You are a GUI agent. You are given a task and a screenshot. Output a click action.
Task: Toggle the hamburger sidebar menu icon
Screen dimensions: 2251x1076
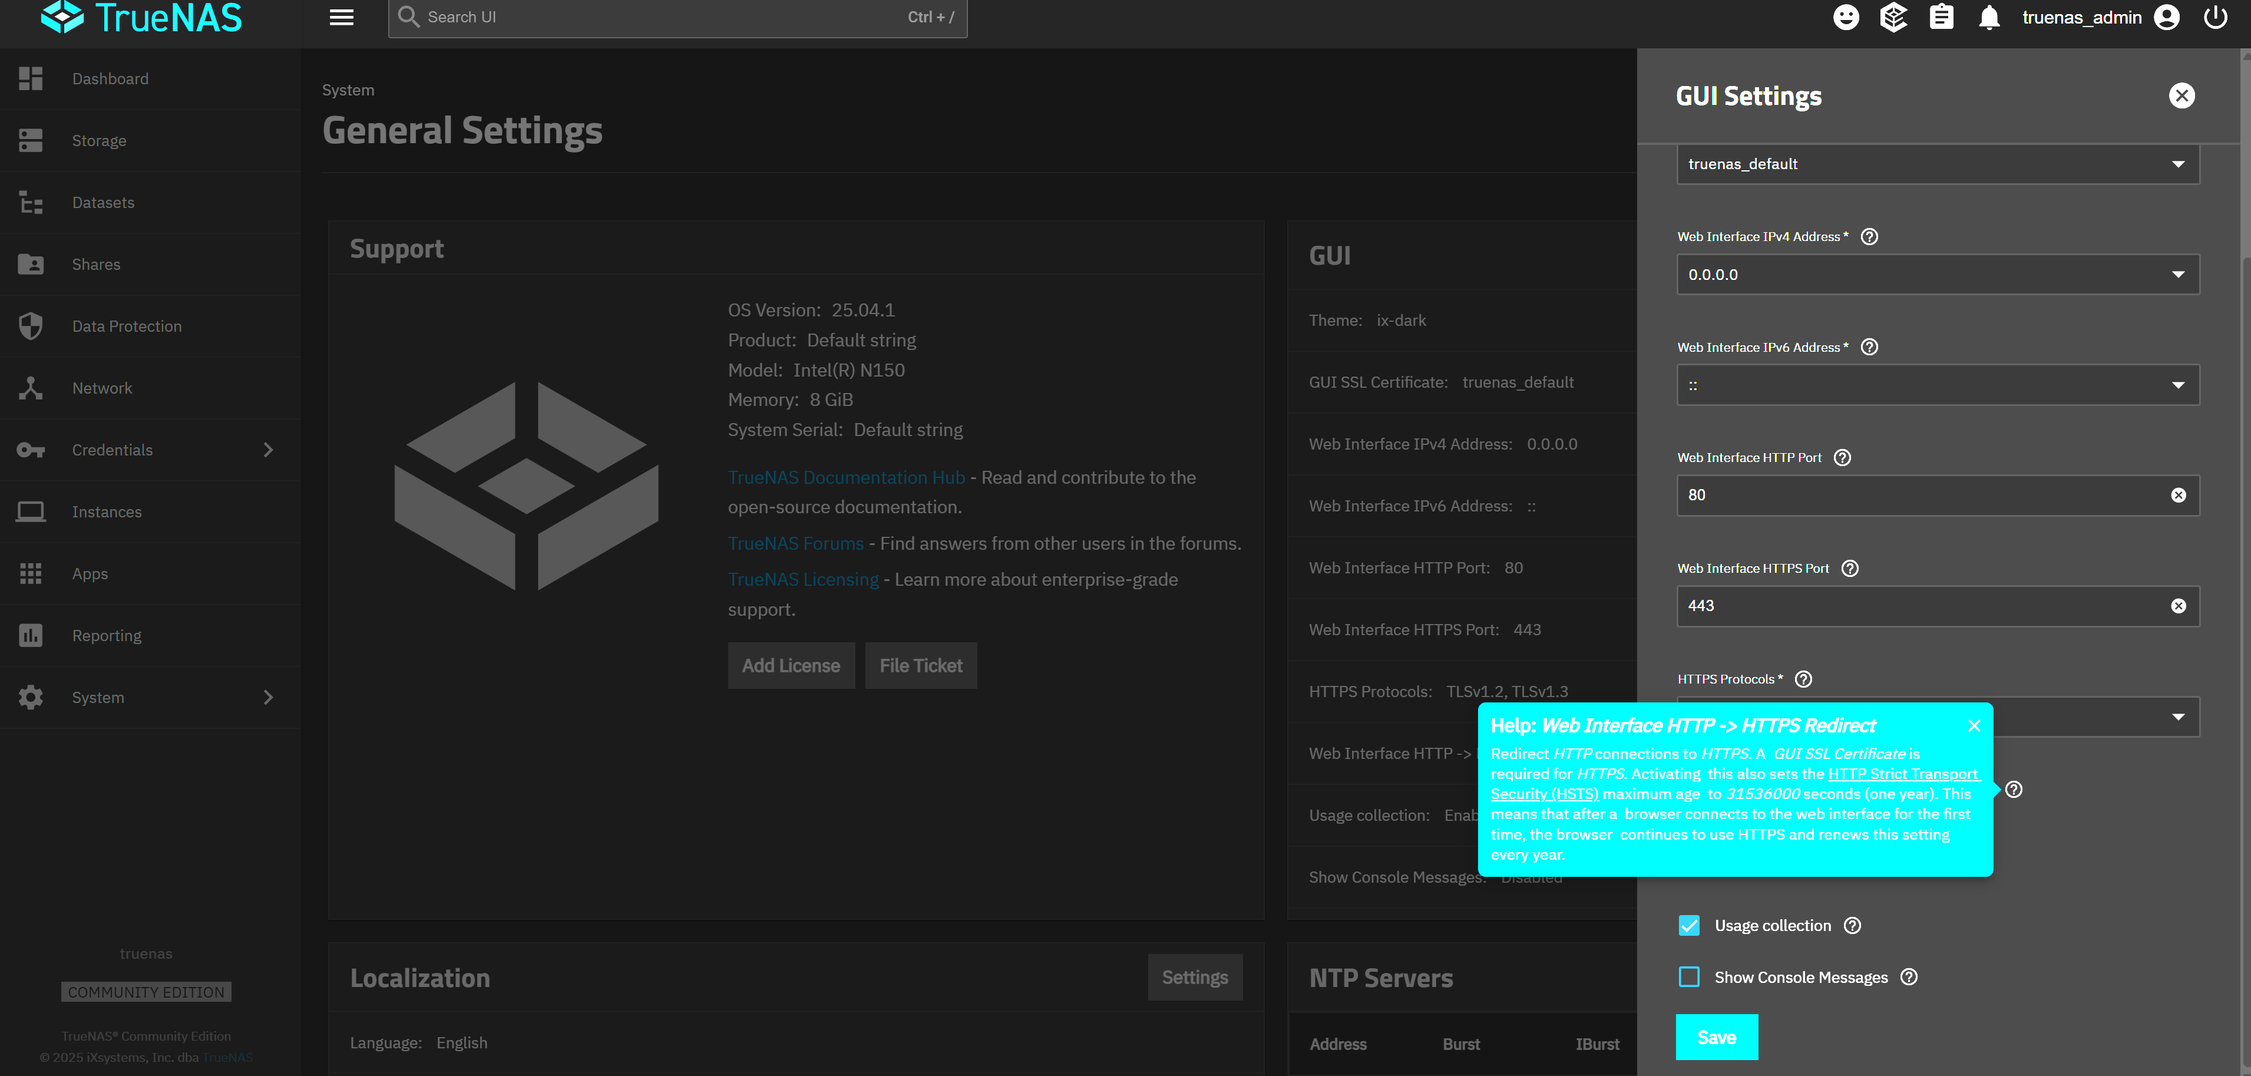(342, 18)
